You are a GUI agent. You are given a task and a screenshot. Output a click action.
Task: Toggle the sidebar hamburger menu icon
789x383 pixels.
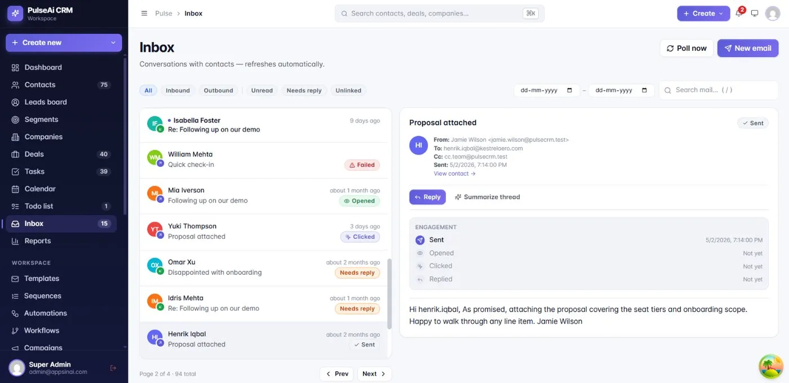click(144, 14)
